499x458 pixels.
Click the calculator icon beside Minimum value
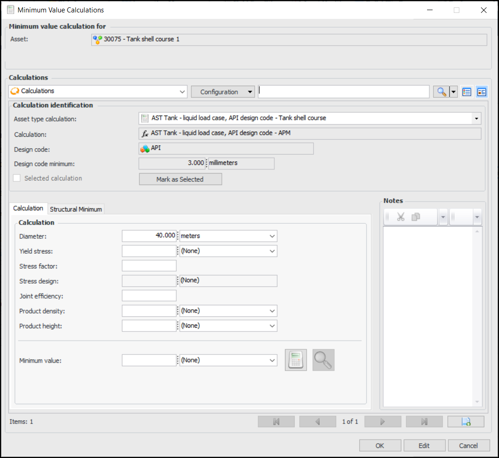click(296, 360)
